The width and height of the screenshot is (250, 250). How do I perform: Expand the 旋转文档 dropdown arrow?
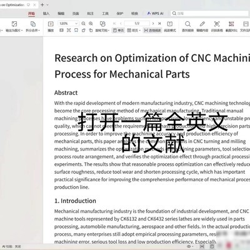(109, 31)
